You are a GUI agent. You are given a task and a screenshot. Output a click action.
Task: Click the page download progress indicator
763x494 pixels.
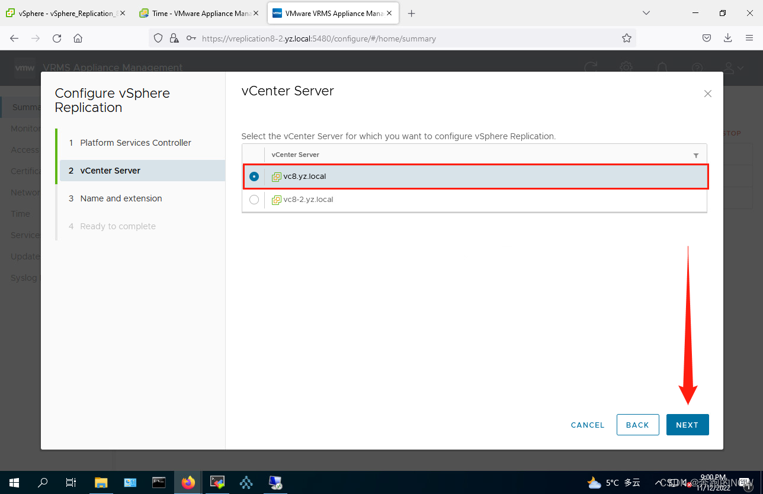click(x=727, y=38)
